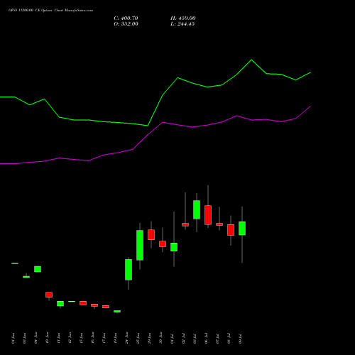Select the 06 Jul large red candlestick
The width and height of the screenshot is (355, 355).
point(208,215)
